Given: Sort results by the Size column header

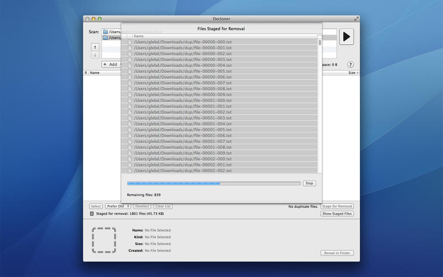Looking at the screenshot, I should pyautogui.click(x=353, y=73).
